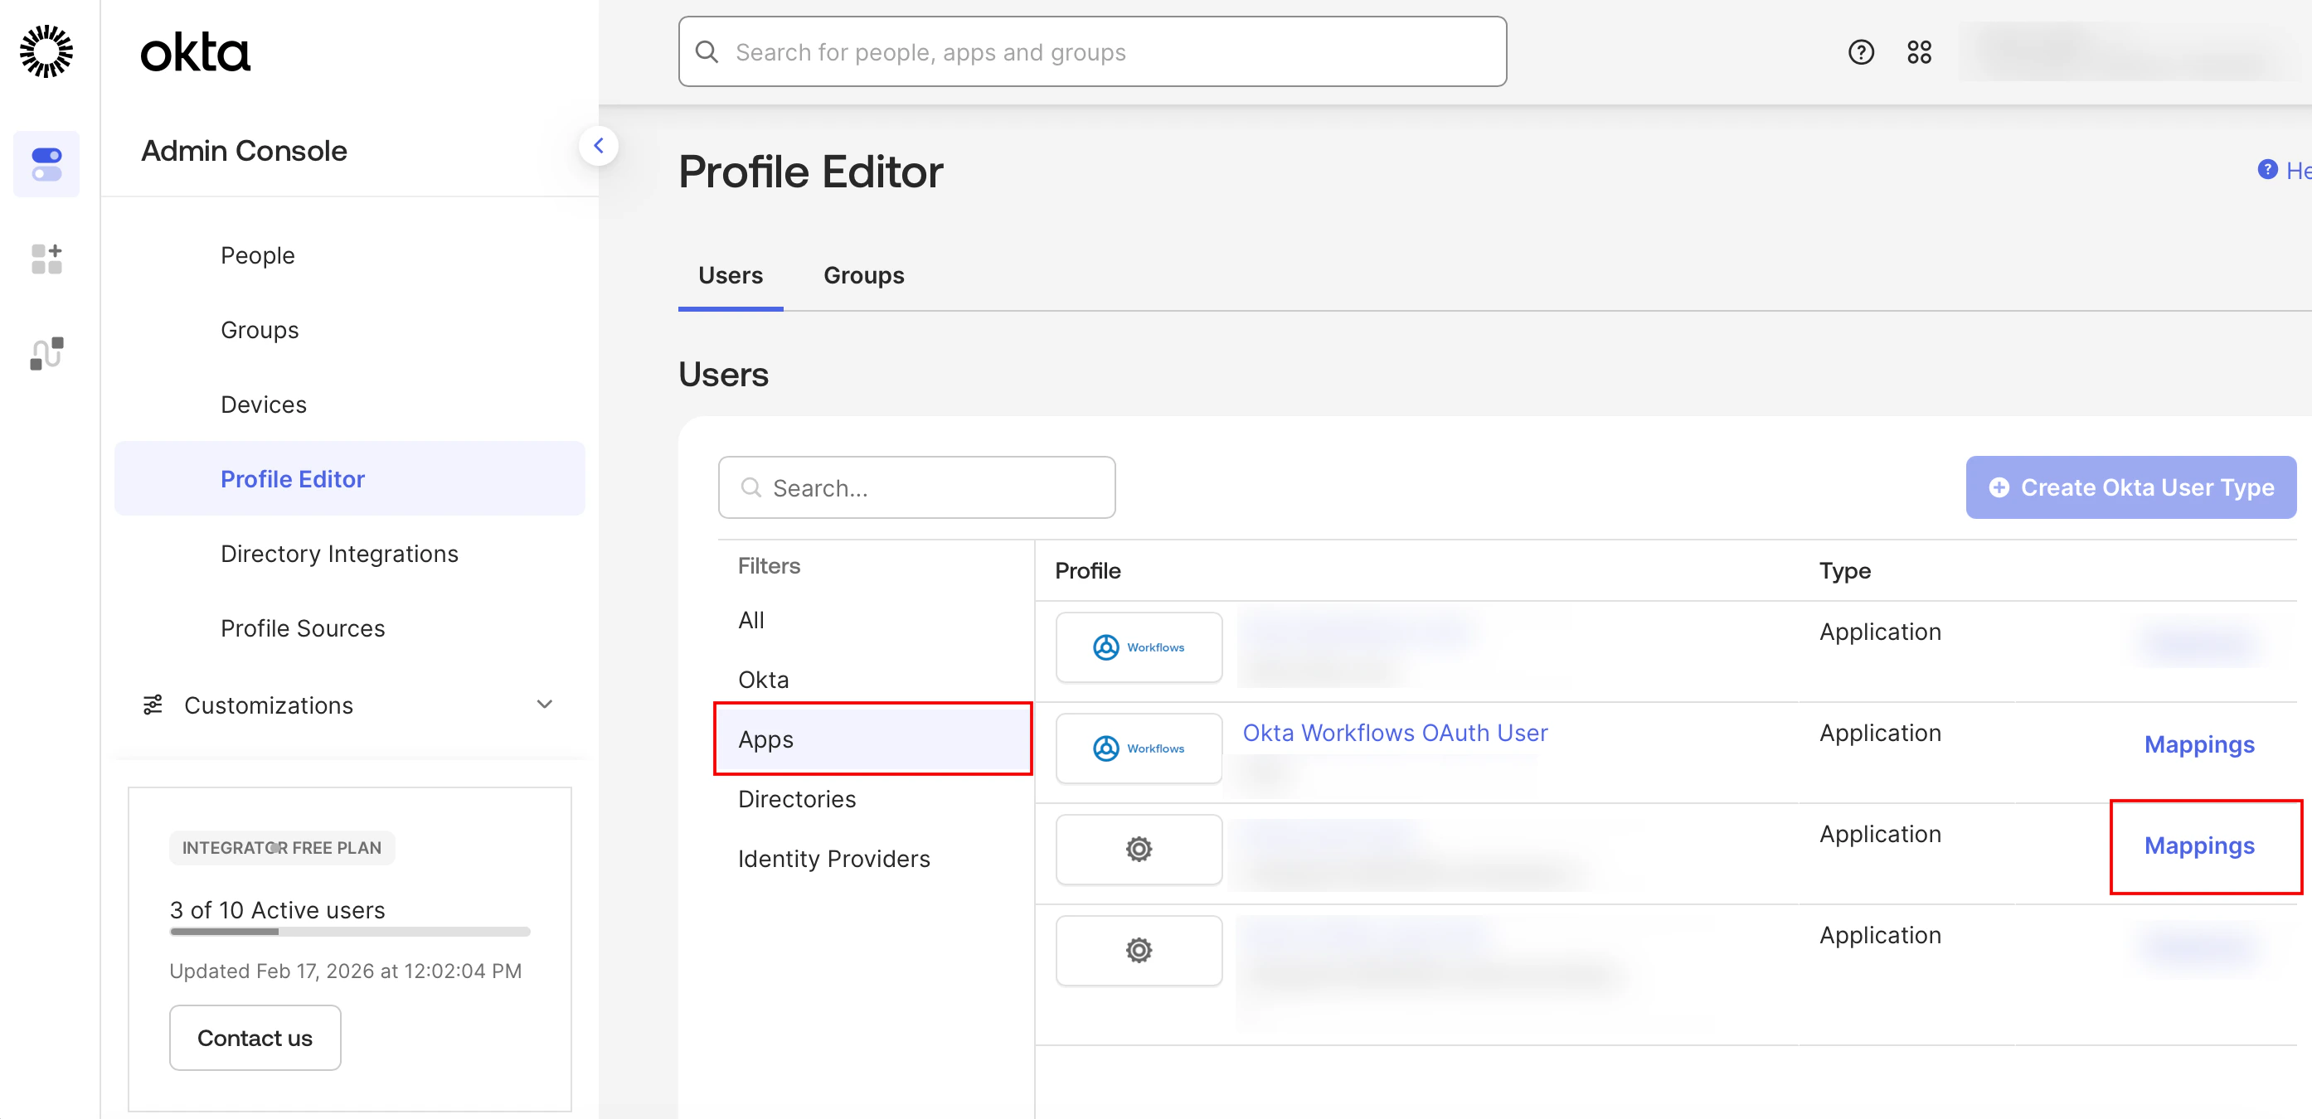Viewport: 2312px width, 1119px height.
Task: Click the active users progress bar
Action: coord(349,932)
